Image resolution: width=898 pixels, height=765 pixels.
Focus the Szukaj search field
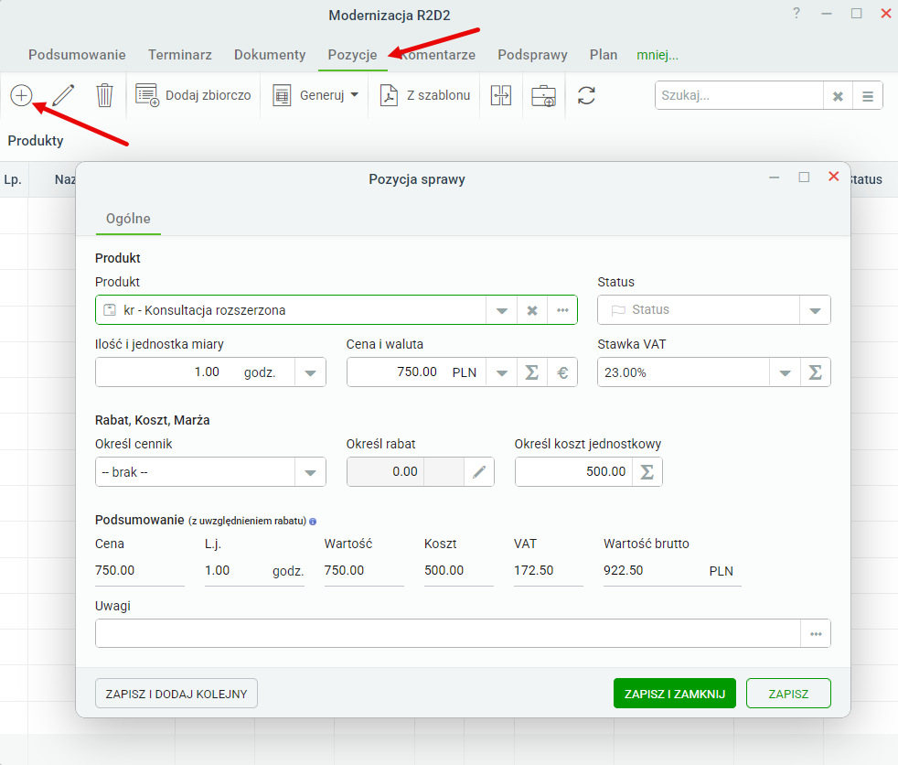(x=740, y=95)
